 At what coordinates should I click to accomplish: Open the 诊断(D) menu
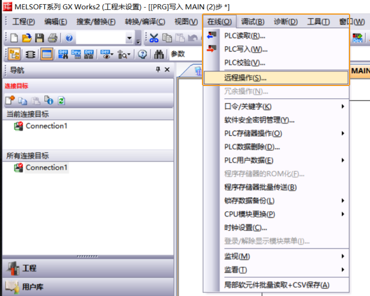pos(285,22)
